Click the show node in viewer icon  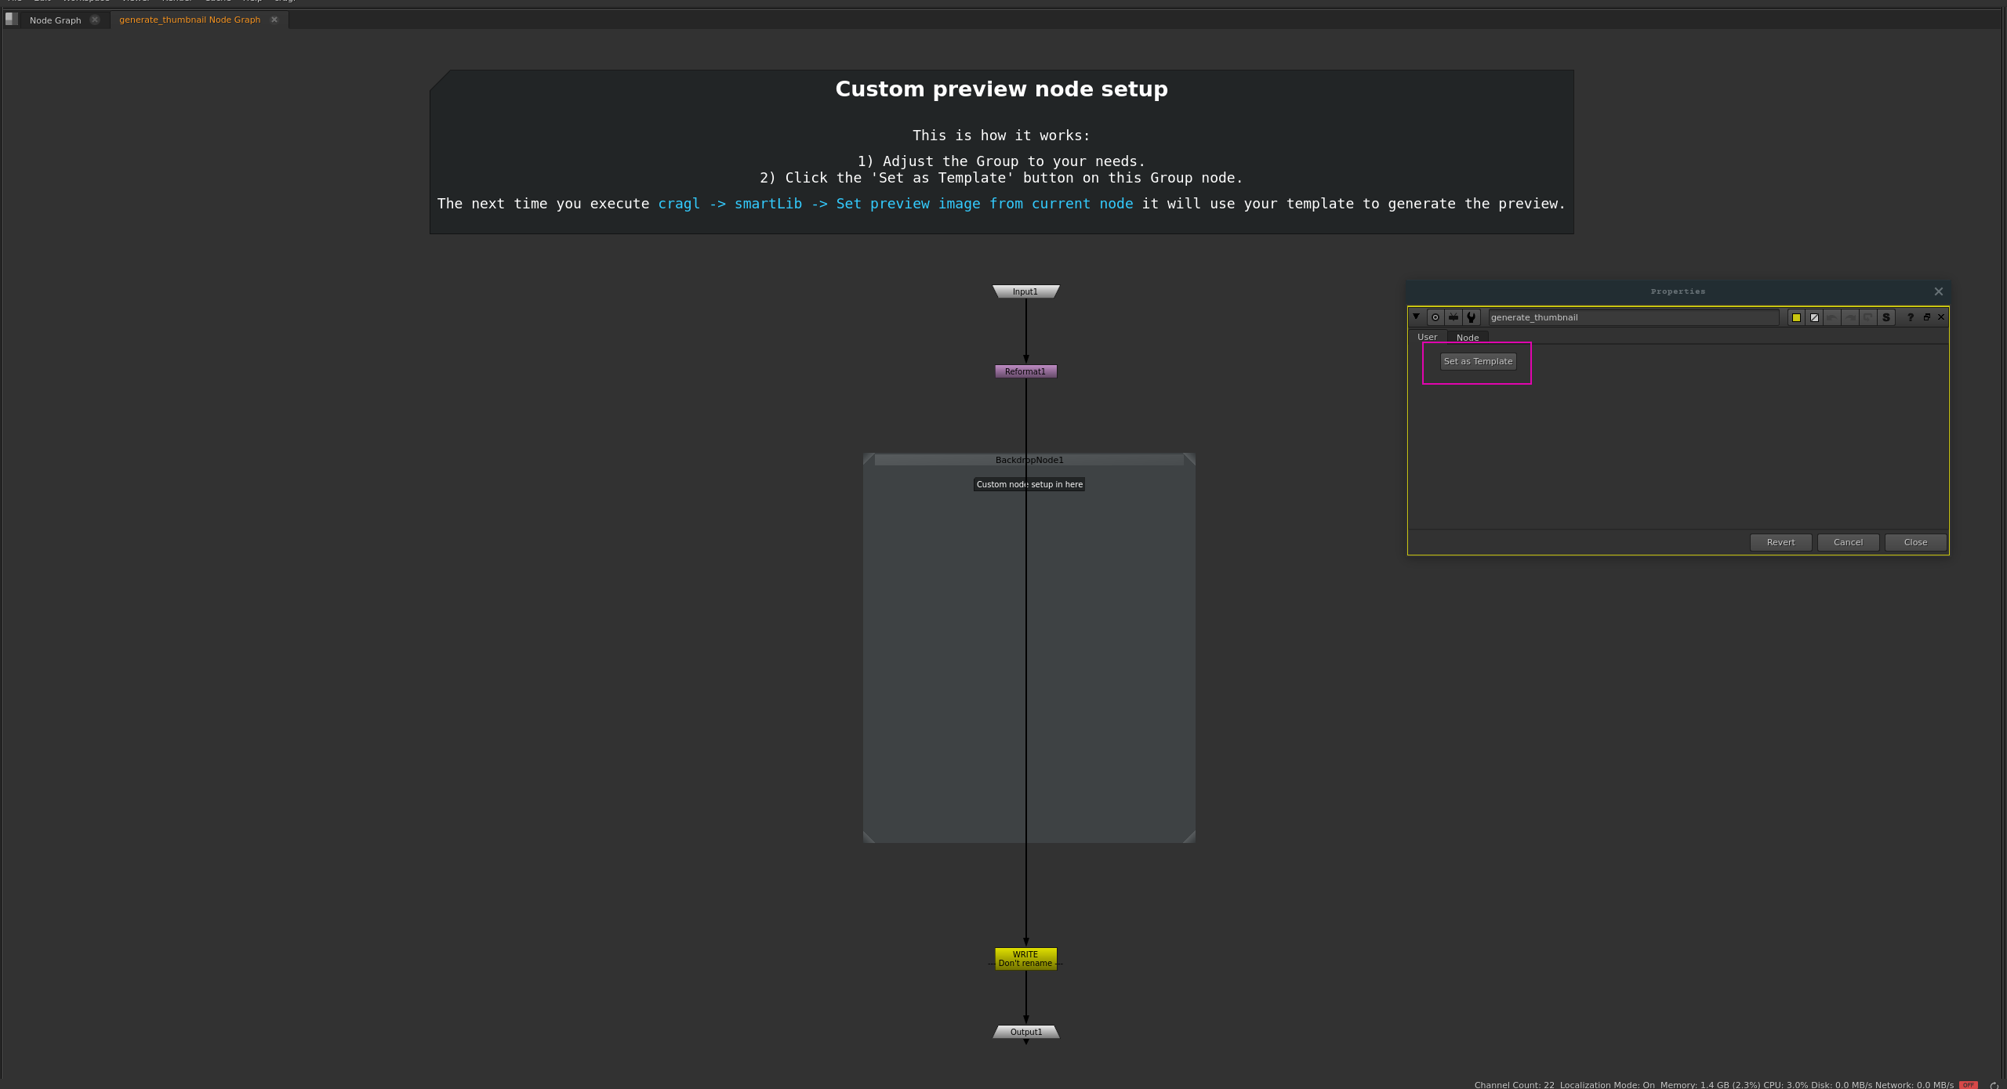[x=1454, y=317]
